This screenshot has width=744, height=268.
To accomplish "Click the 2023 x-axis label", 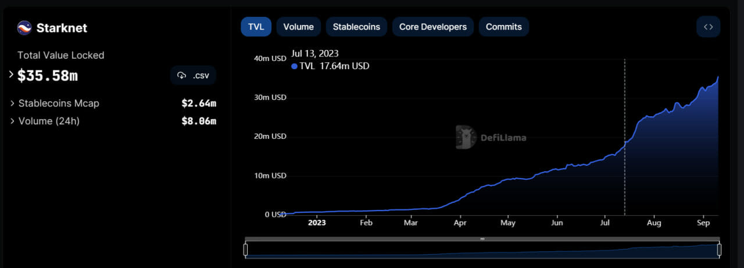I will tap(317, 223).
